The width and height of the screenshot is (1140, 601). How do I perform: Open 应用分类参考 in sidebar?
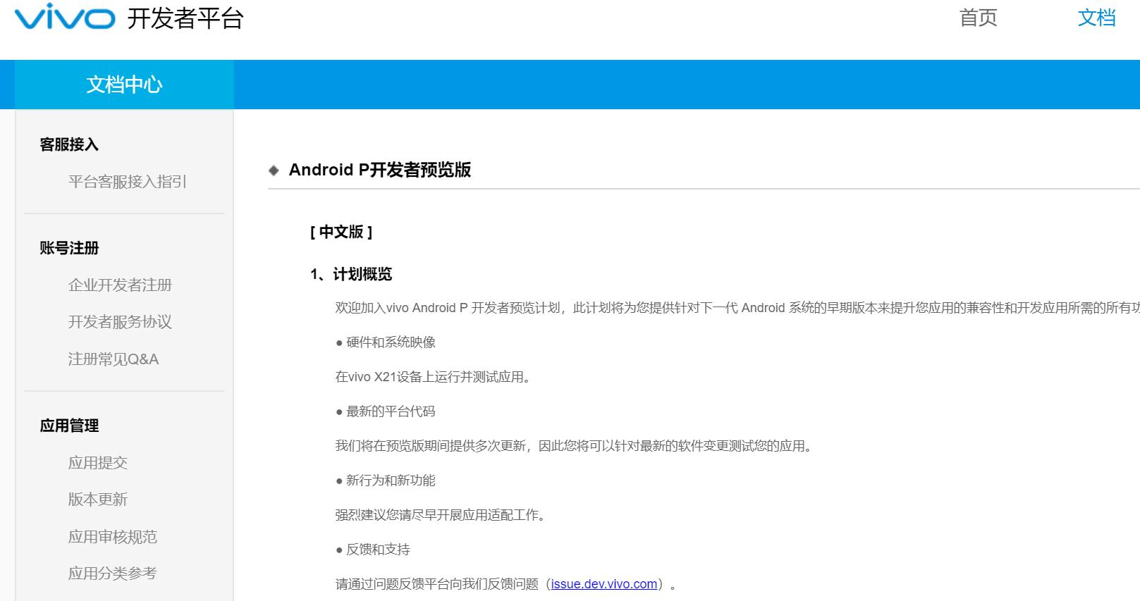pyautogui.click(x=113, y=574)
